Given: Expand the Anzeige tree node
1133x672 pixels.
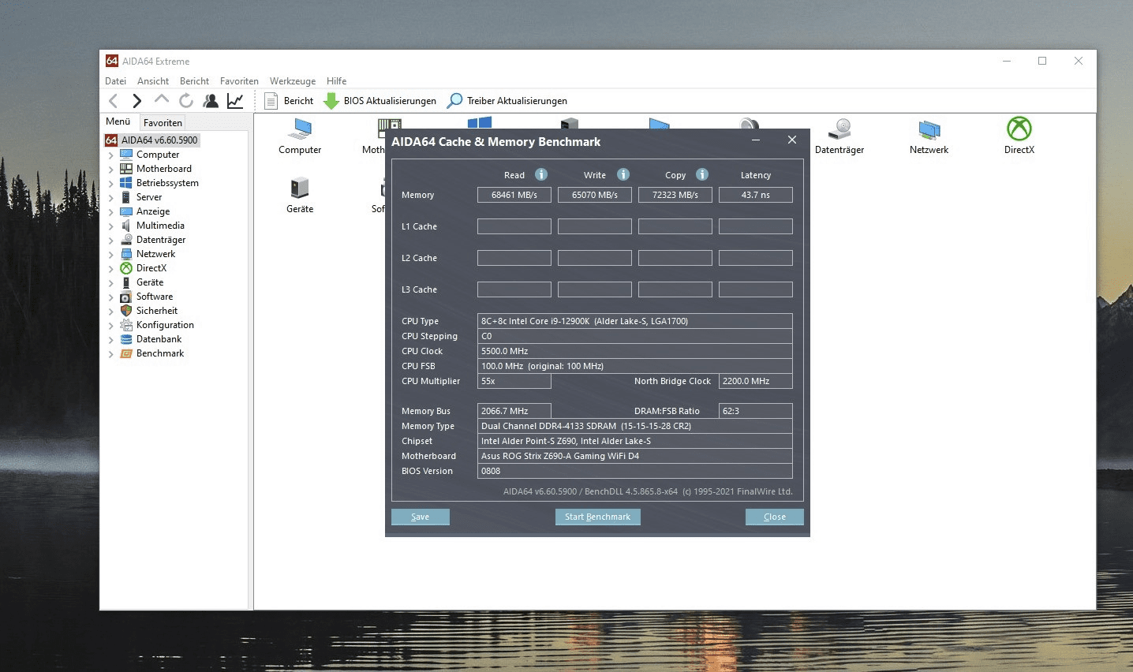Looking at the screenshot, I should click(110, 212).
